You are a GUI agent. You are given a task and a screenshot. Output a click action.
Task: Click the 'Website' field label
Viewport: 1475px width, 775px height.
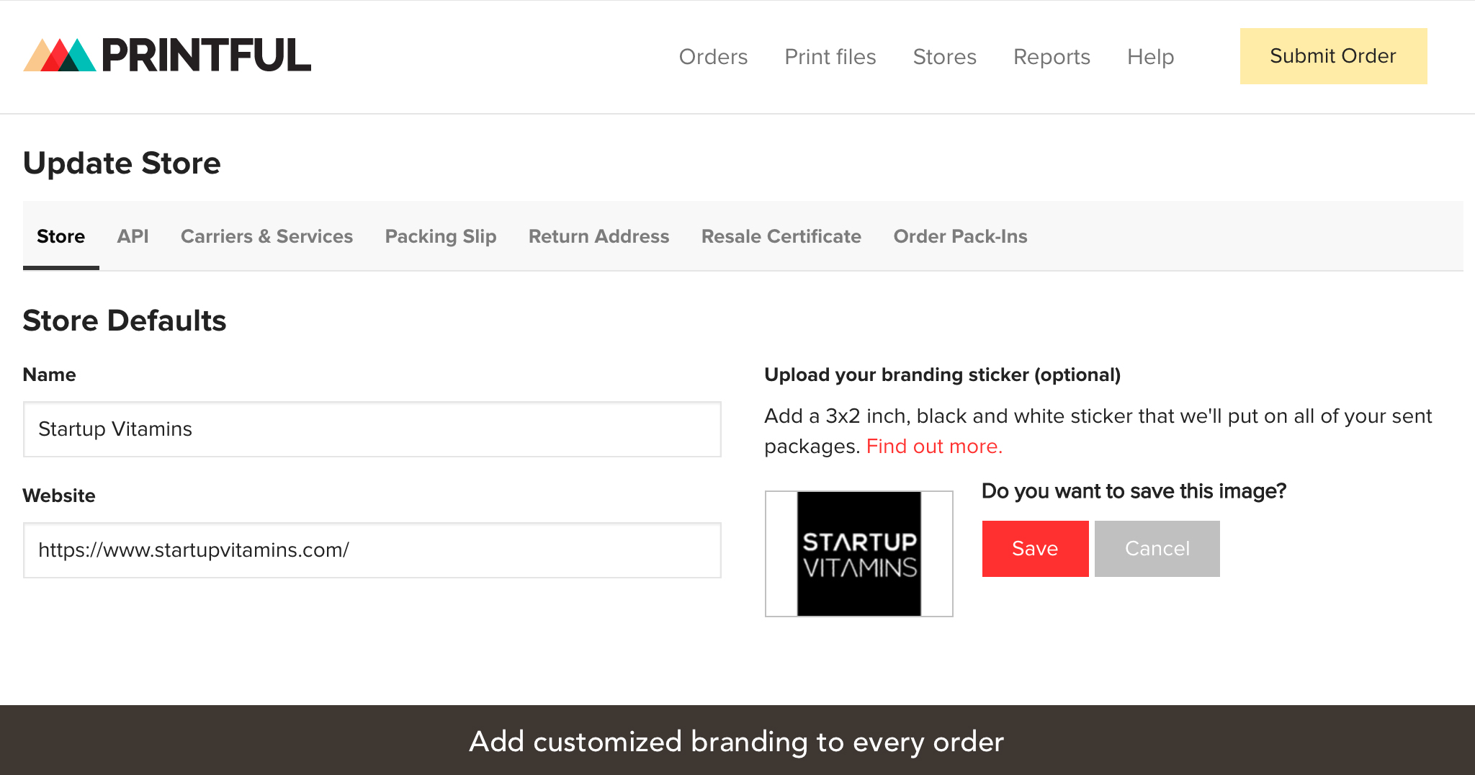[59, 496]
